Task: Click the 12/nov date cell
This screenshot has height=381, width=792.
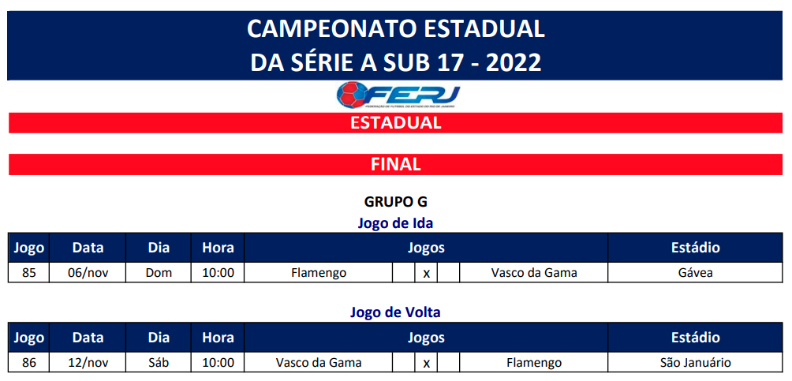Action: pos(88,363)
